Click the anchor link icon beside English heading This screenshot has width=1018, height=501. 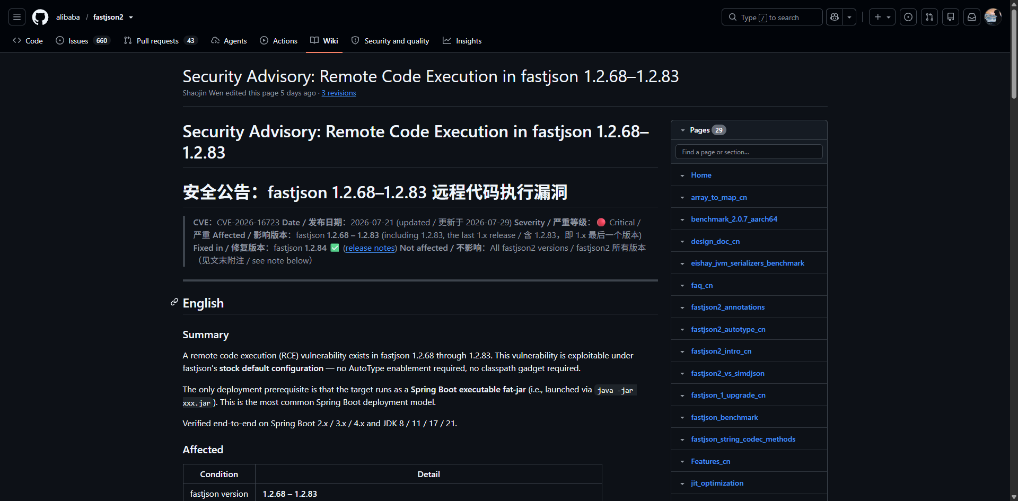[x=174, y=302]
